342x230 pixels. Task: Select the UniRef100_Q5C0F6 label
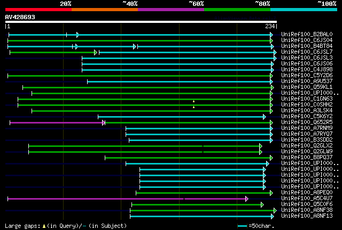[307, 204]
